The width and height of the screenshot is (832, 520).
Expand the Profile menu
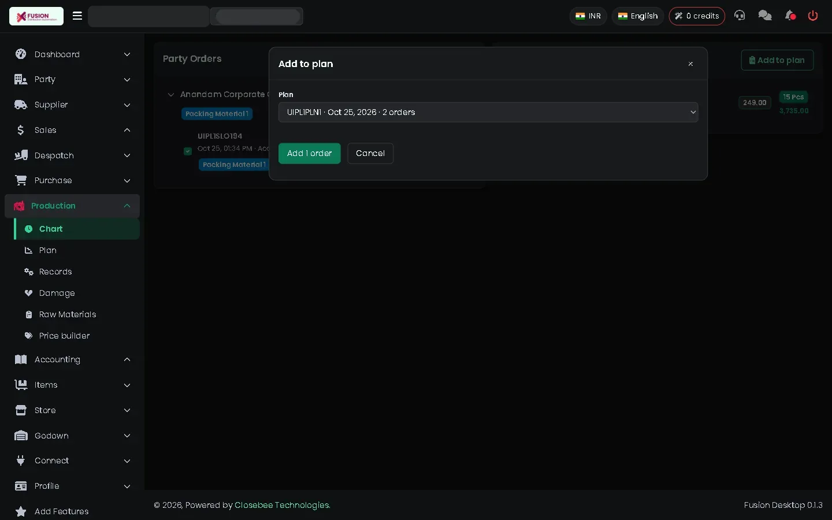[72, 486]
